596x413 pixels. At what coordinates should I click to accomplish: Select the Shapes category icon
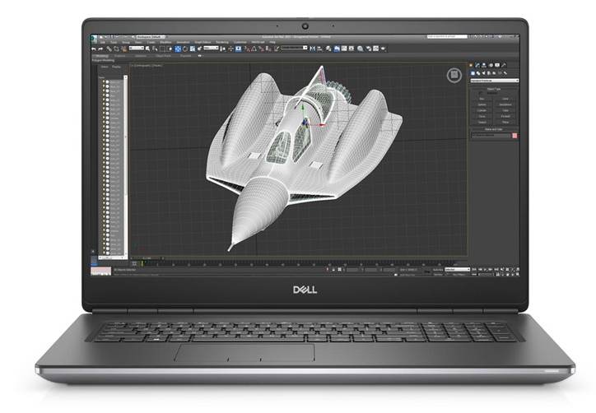point(478,73)
